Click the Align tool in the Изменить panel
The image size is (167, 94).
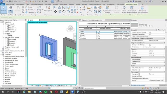[55, 8]
